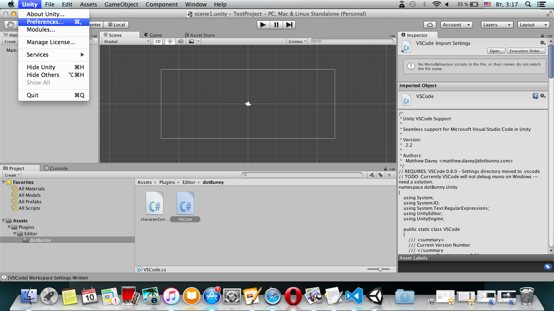Click the Execution Order... button
This screenshot has height=311, width=554.
click(x=527, y=51)
